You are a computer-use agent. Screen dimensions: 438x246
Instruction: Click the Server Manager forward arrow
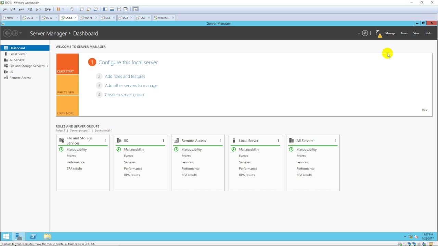[x=15, y=33]
